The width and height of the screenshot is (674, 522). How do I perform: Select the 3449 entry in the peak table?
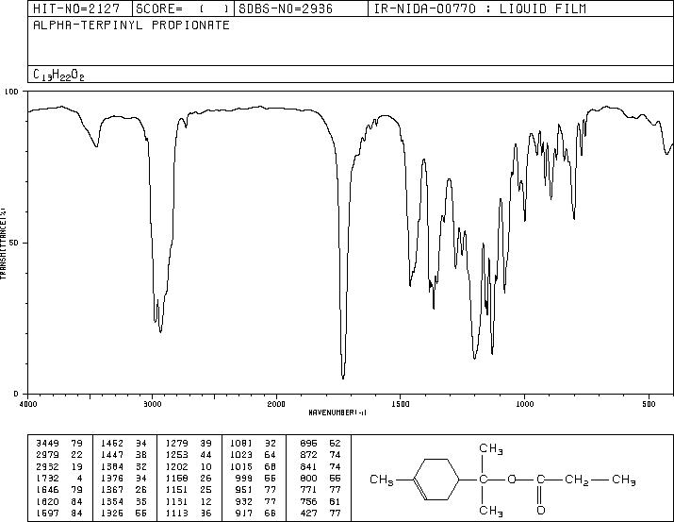click(x=48, y=443)
